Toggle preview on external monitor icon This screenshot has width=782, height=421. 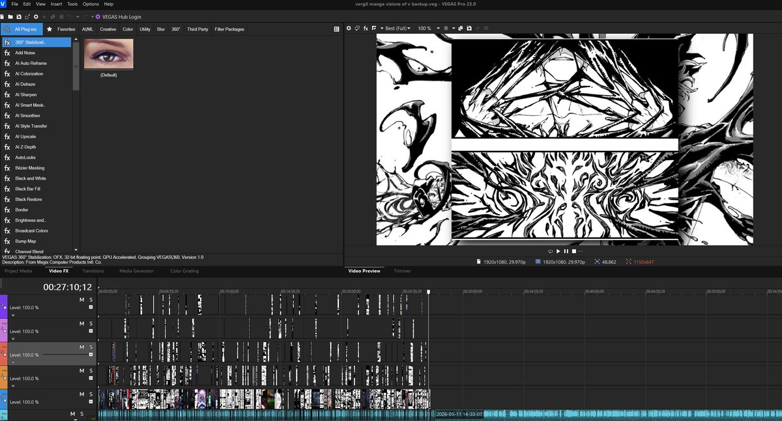[x=357, y=29]
